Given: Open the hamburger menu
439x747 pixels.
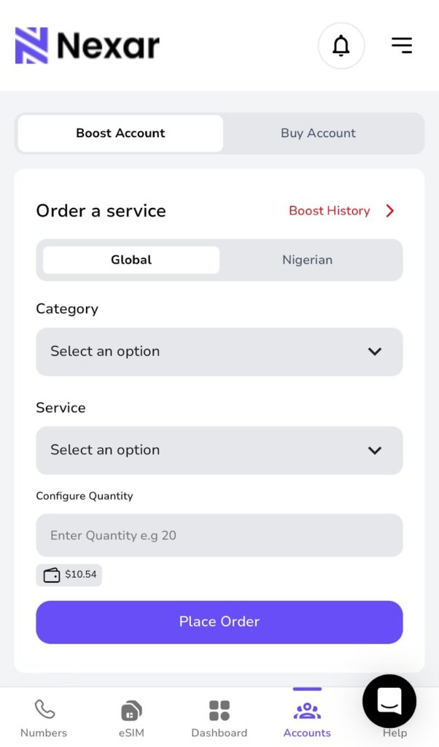Looking at the screenshot, I should pyautogui.click(x=402, y=45).
